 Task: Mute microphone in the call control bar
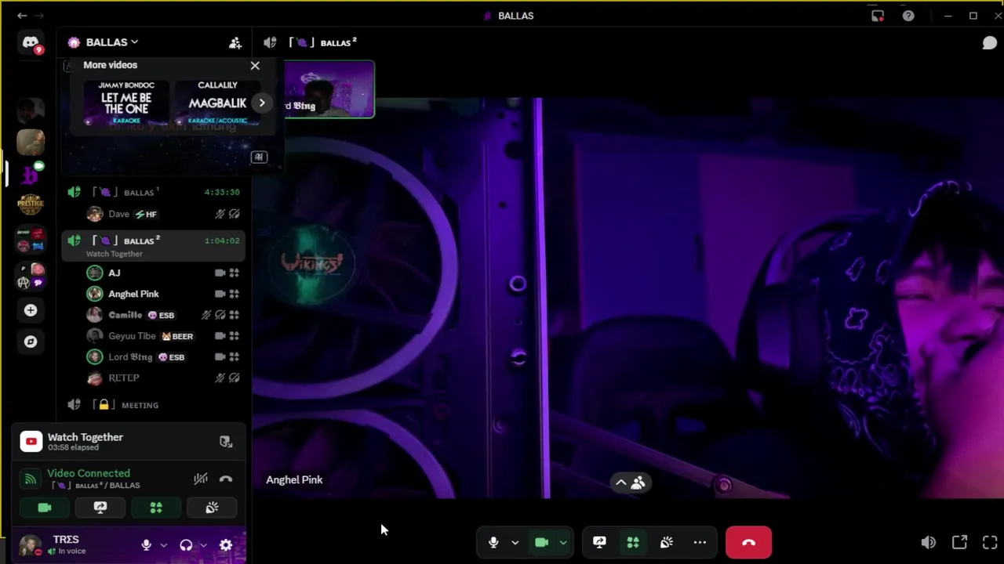coord(493,542)
